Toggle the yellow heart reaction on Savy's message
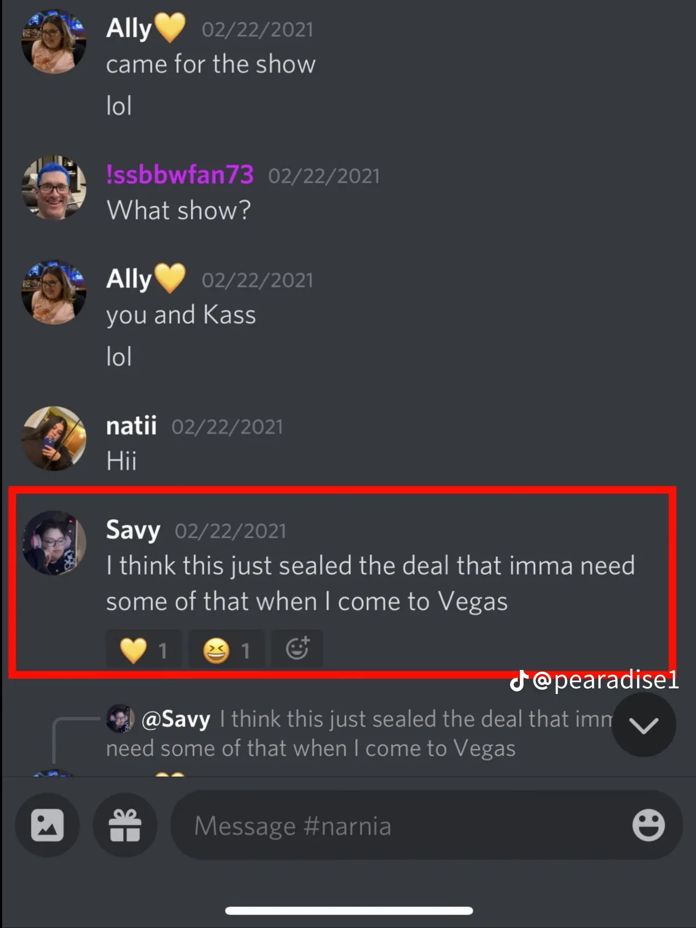Viewport: 696px width, 928px height. 144,649
